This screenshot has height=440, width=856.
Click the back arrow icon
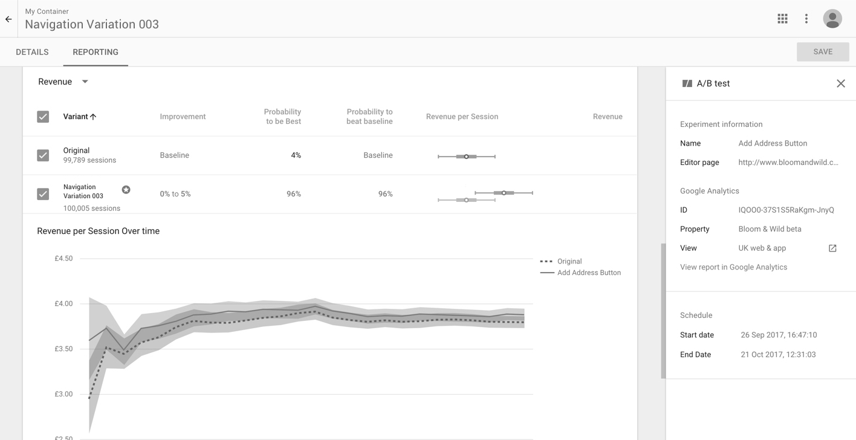pyautogui.click(x=8, y=19)
